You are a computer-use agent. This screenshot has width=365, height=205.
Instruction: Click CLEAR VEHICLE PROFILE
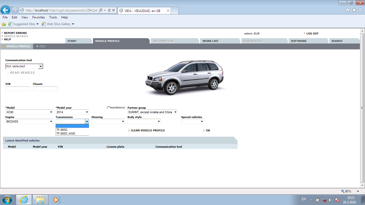(x=148, y=131)
